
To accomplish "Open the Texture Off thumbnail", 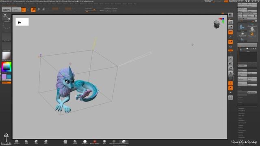I will pos(6,47).
